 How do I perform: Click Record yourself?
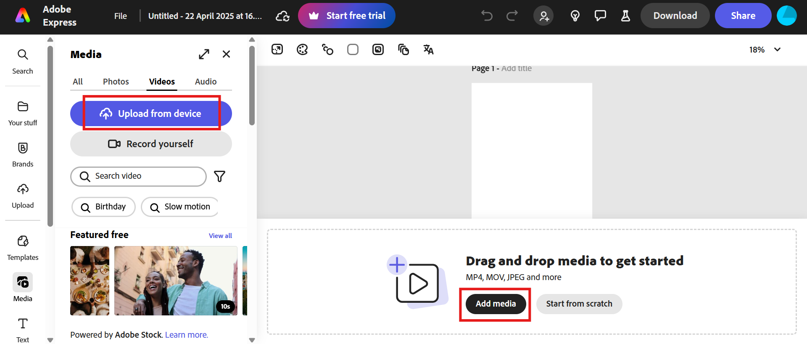click(151, 144)
